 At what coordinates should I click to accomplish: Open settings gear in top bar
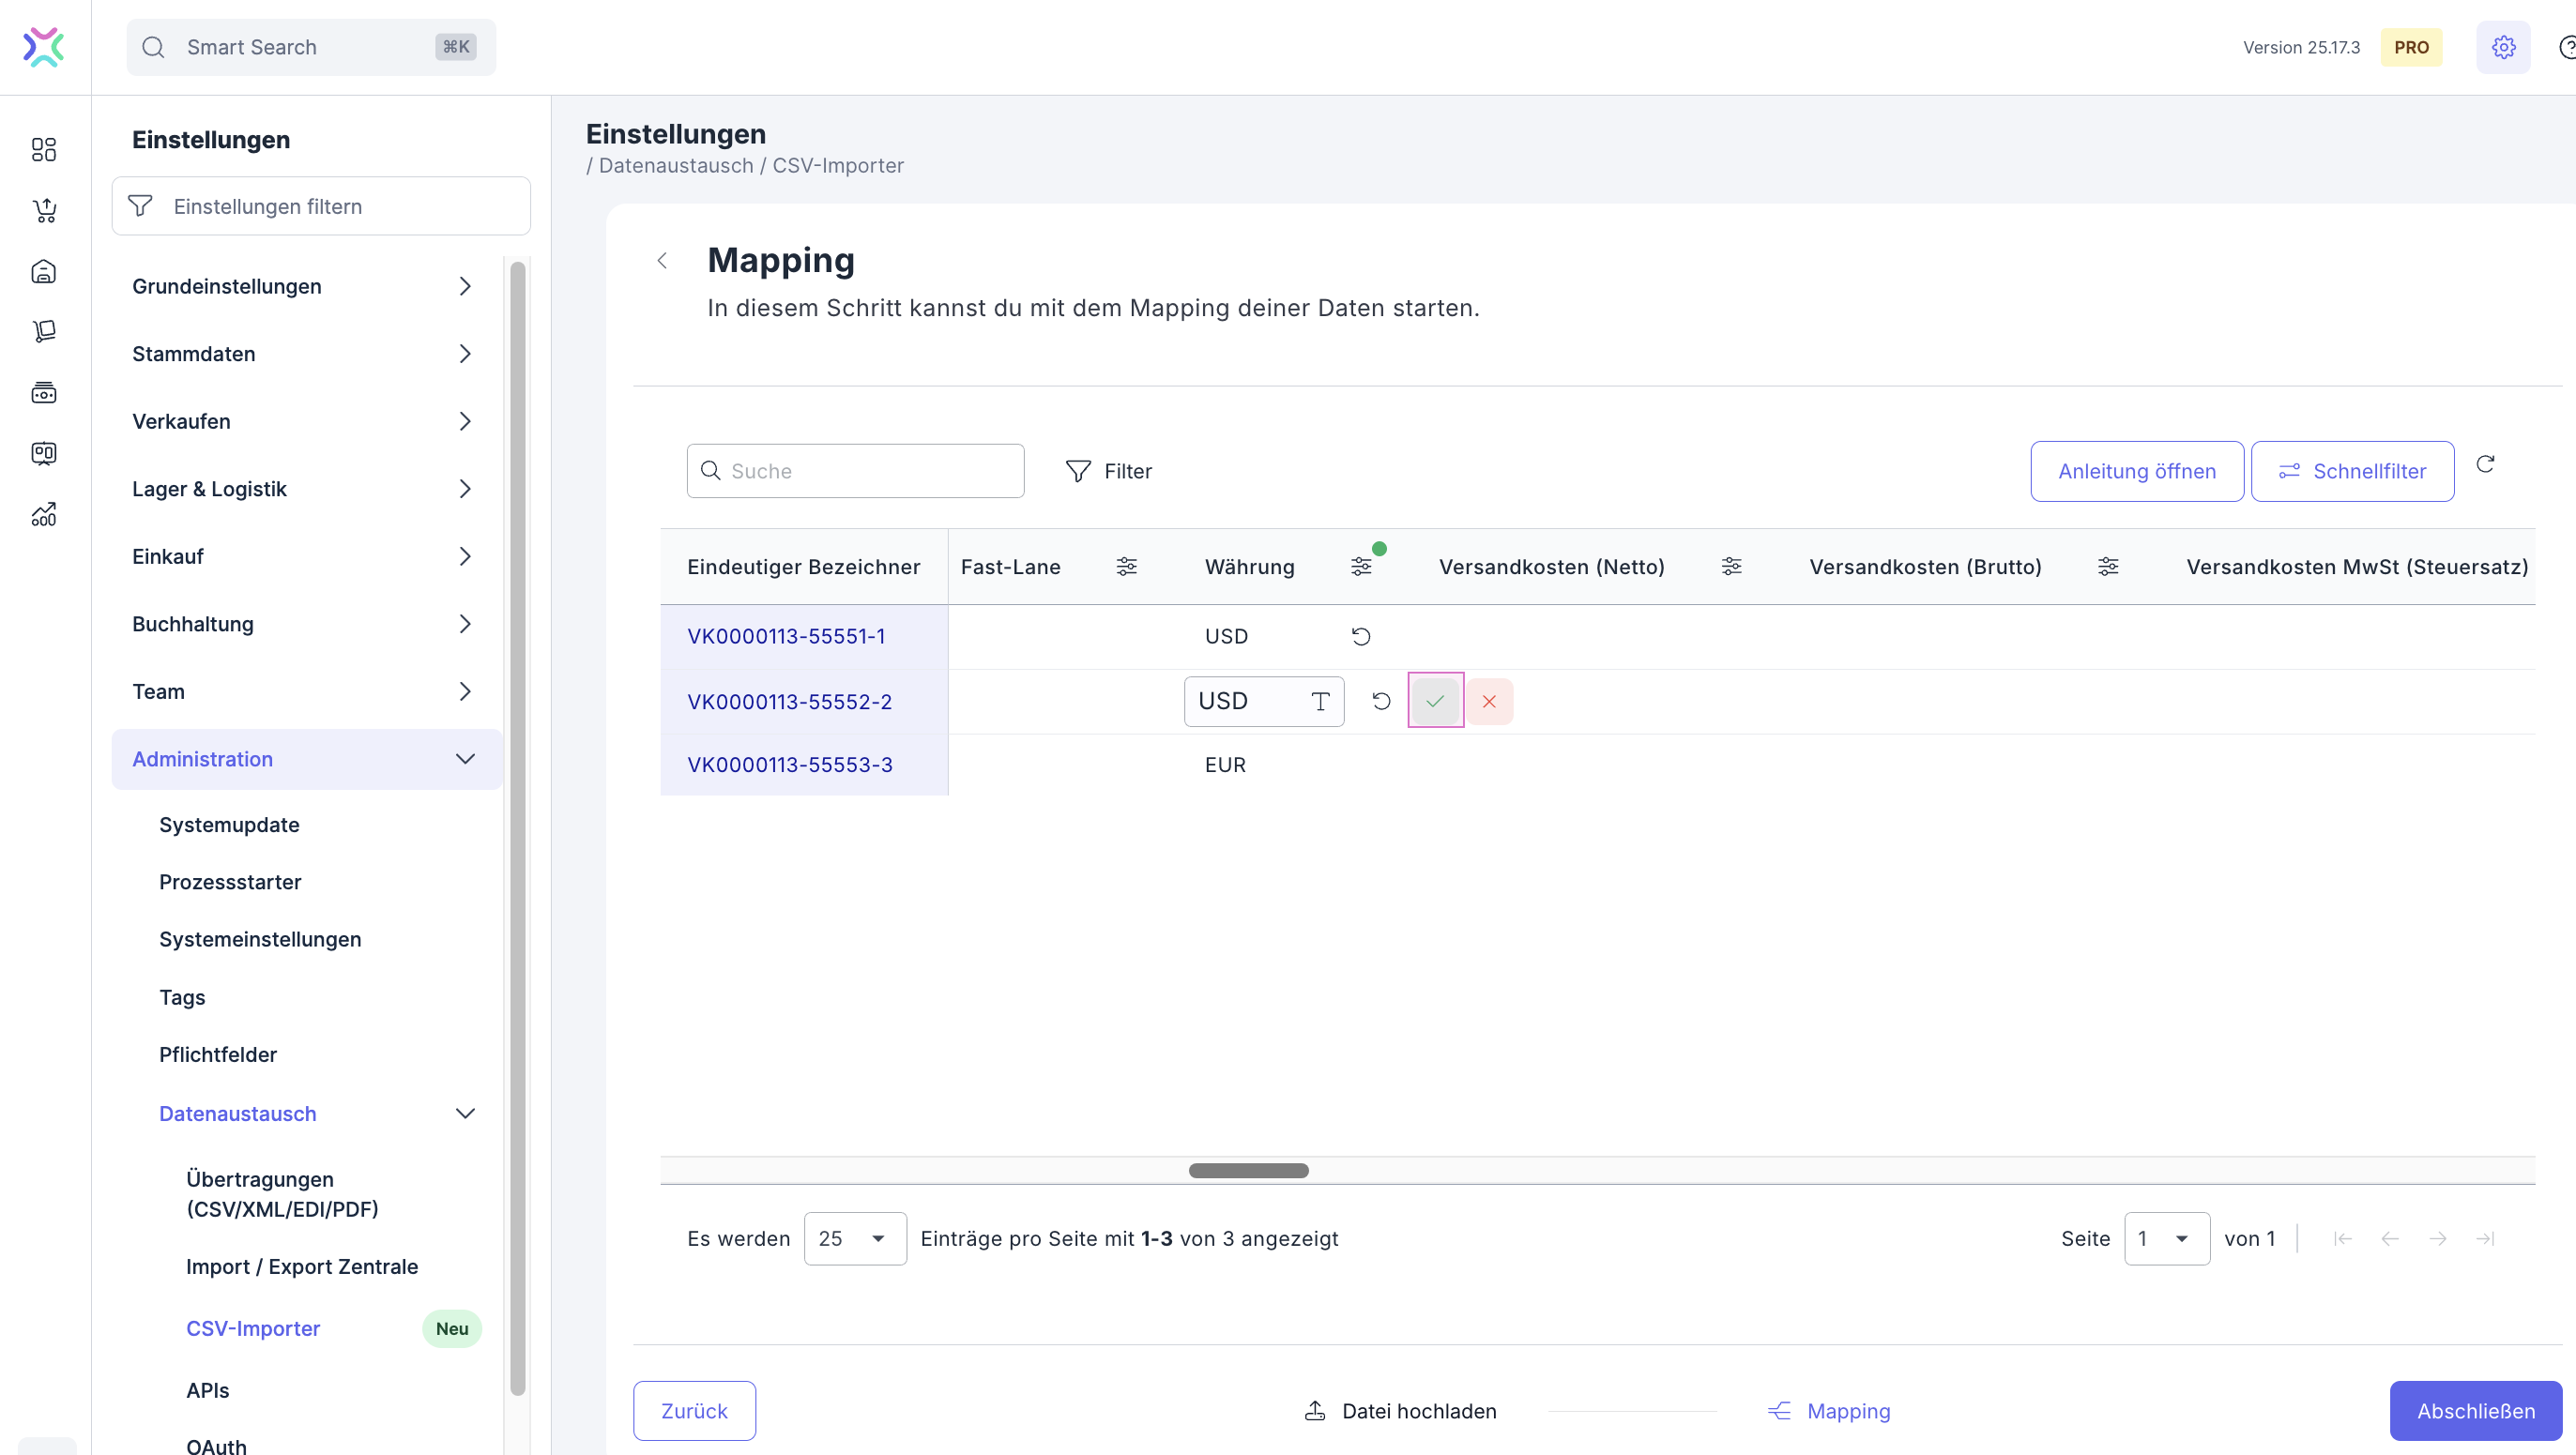pos(2503,47)
